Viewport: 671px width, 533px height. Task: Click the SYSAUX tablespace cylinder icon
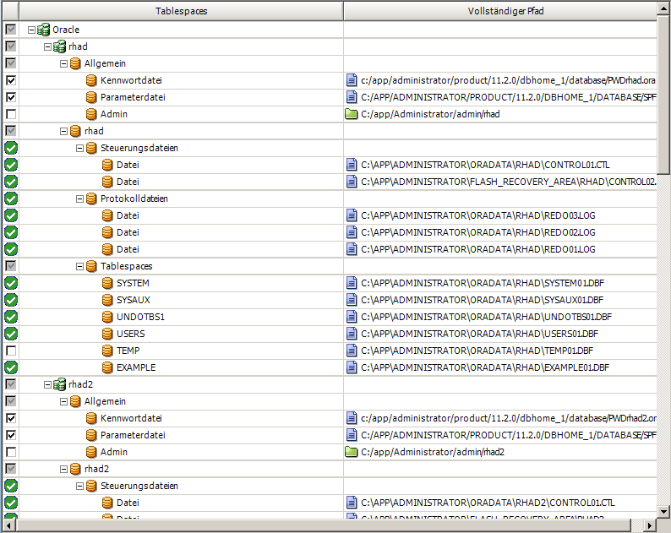click(107, 300)
